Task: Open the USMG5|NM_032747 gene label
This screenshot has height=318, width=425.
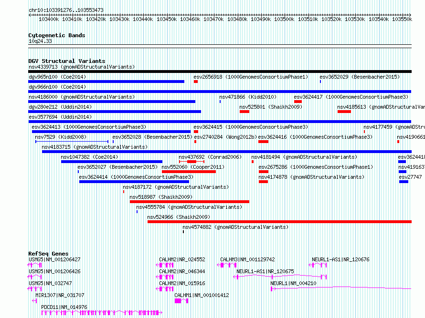Action: [50, 283]
